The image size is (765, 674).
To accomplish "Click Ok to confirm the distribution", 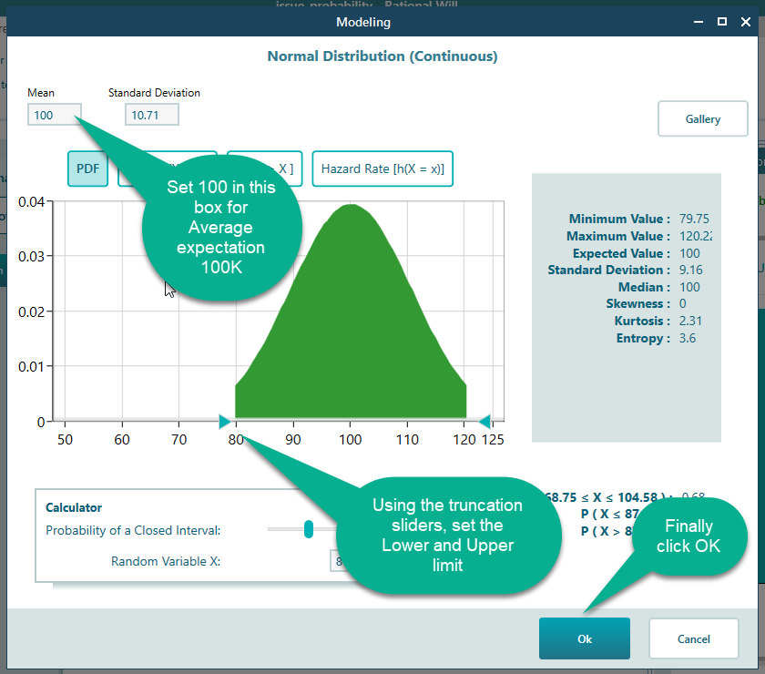I will click(x=584, y=638).
